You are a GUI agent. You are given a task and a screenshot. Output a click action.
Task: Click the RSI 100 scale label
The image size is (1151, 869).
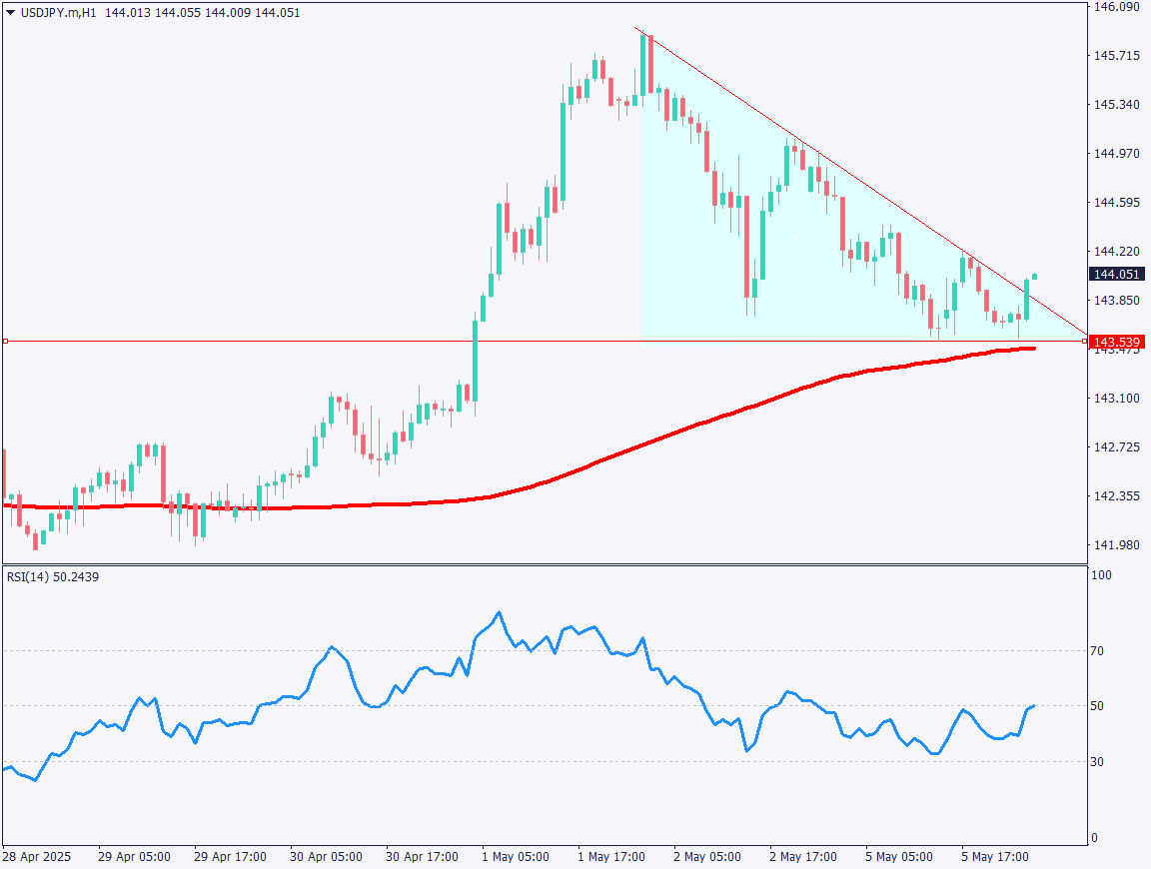point(1101,576)
